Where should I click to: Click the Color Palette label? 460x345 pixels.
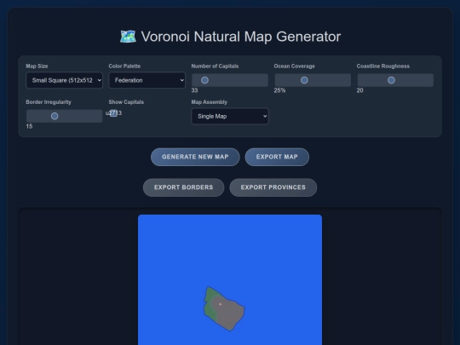124,66
